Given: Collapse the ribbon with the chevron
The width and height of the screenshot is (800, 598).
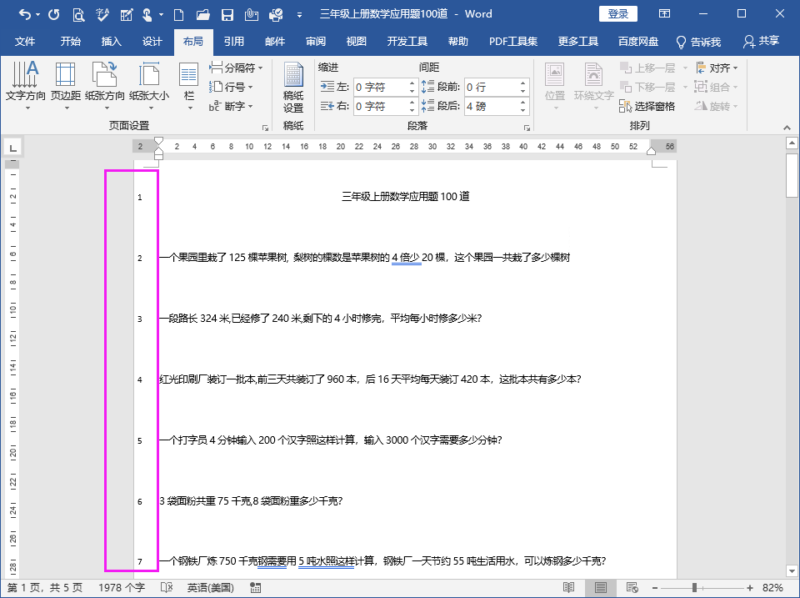Looking at the screenshot, I should tap(787, 127).
